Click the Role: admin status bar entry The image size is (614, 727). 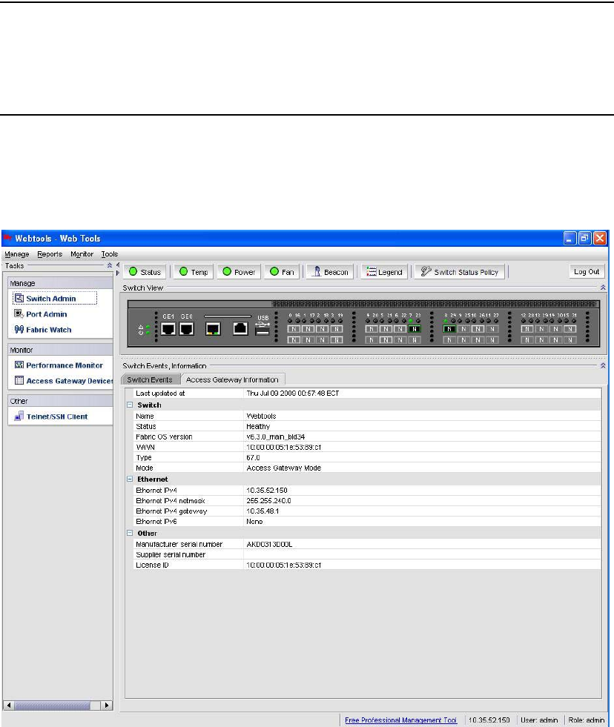pyautogui.click(x=586, y=720)
